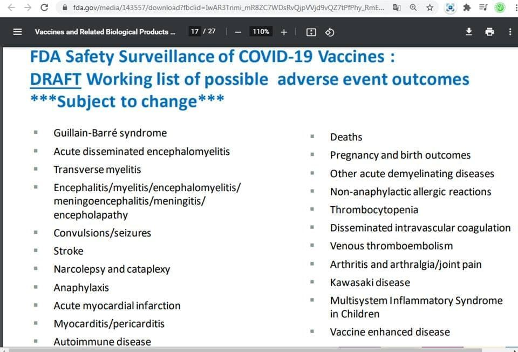Click the Stroke list item
This screenshot has width=518, height=352.
[69, 251]
